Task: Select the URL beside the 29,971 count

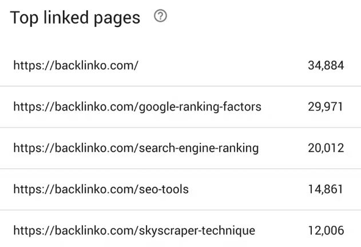Action: point(137,107)
